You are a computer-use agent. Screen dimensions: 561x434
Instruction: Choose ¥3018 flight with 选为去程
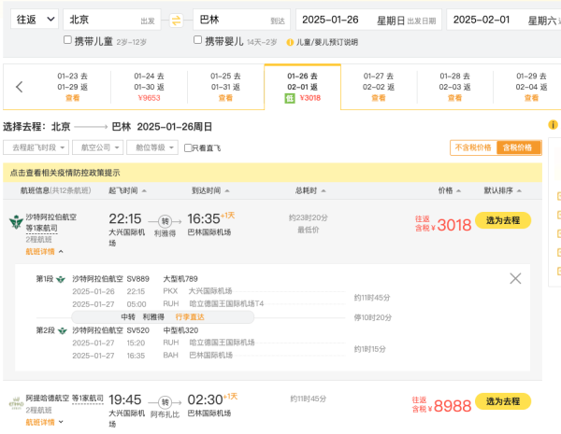[x=503, y=221]
